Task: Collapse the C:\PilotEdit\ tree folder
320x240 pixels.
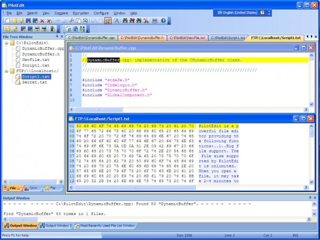Action: tap(6, 43)
